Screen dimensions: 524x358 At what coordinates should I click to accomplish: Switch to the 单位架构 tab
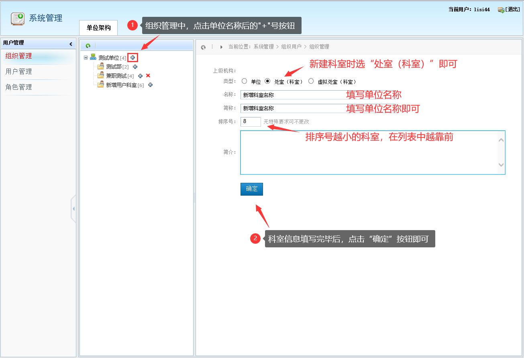tap(98, 28)
